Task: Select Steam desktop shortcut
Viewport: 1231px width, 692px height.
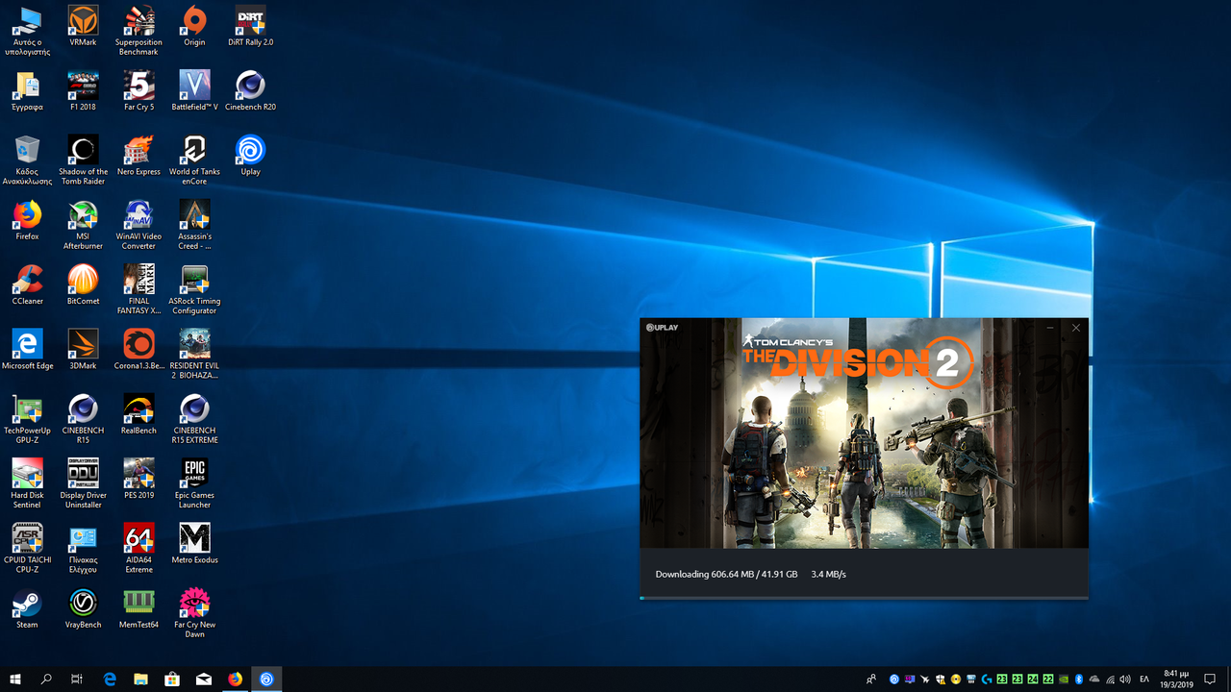Action: pyautogui.click(x=27, y=607)
